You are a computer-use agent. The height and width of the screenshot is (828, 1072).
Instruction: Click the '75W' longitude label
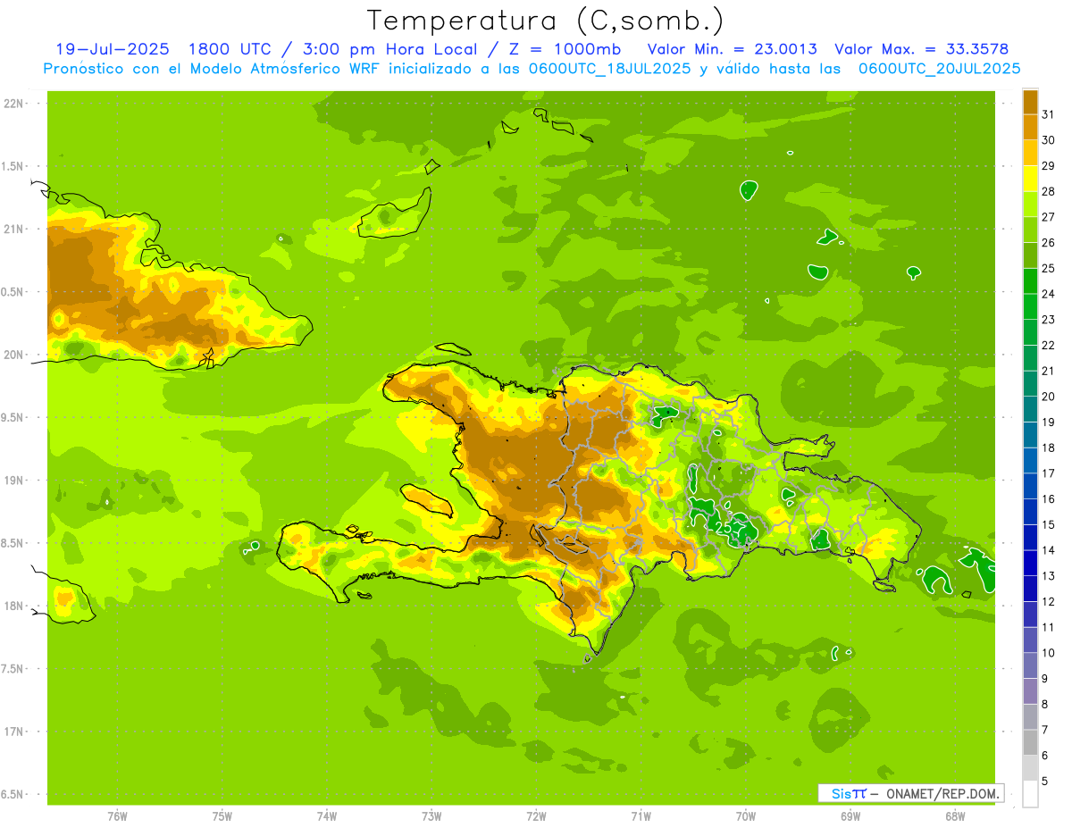click(222, 816)
